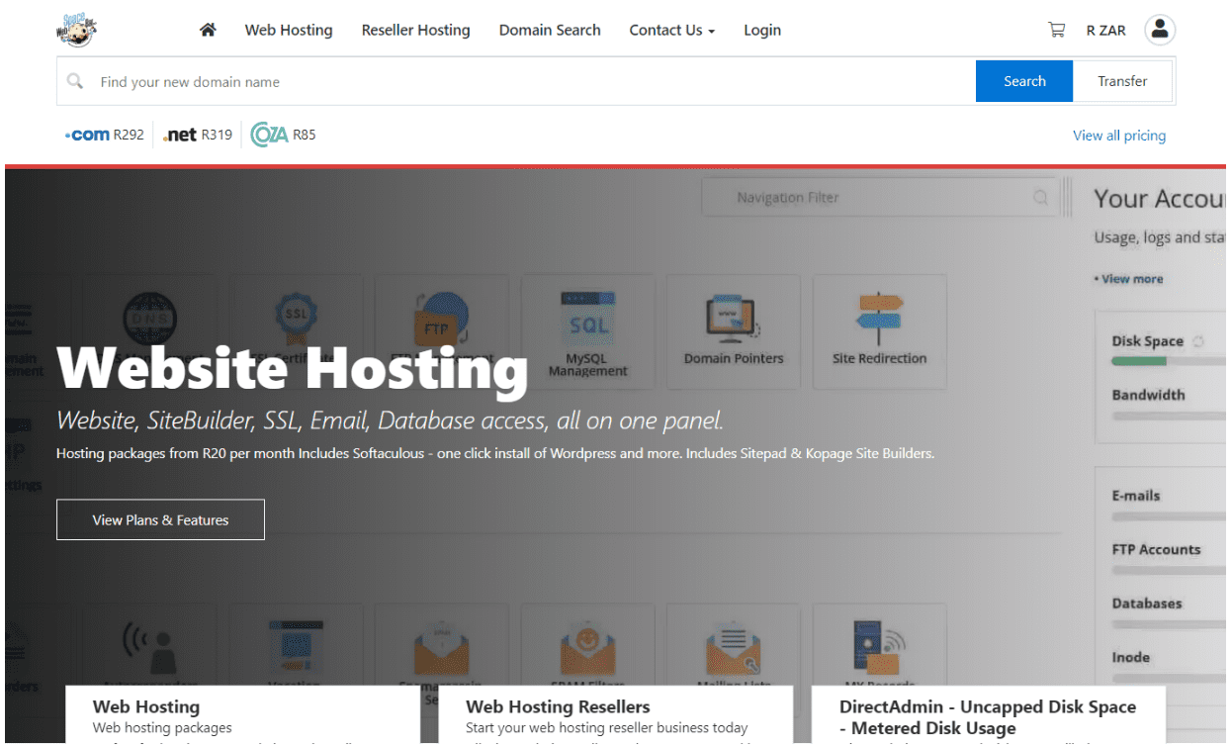The image size is (1232, 747).
Task: Expand the Contact Us dropdown
Action: point(672,30)
